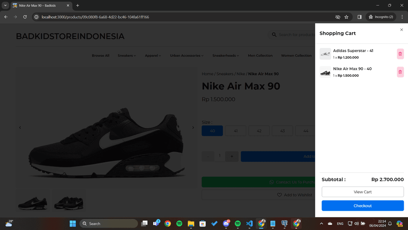Click the search magnifier icon in the header

point(274,35)
